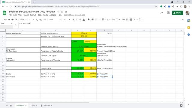Open text rotation dropdown
Image resolution: width=192 pixels, height=108 pixels.
(118, 19)
